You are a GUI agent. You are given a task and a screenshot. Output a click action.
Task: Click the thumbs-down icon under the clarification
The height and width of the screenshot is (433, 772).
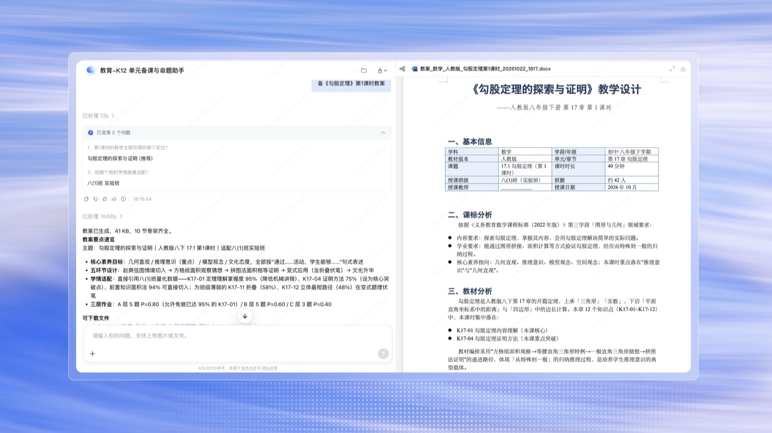tap(95, 199)
